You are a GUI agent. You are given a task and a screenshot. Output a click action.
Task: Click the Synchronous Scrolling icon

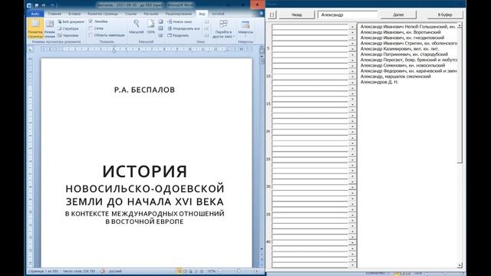tap(206, 28)
